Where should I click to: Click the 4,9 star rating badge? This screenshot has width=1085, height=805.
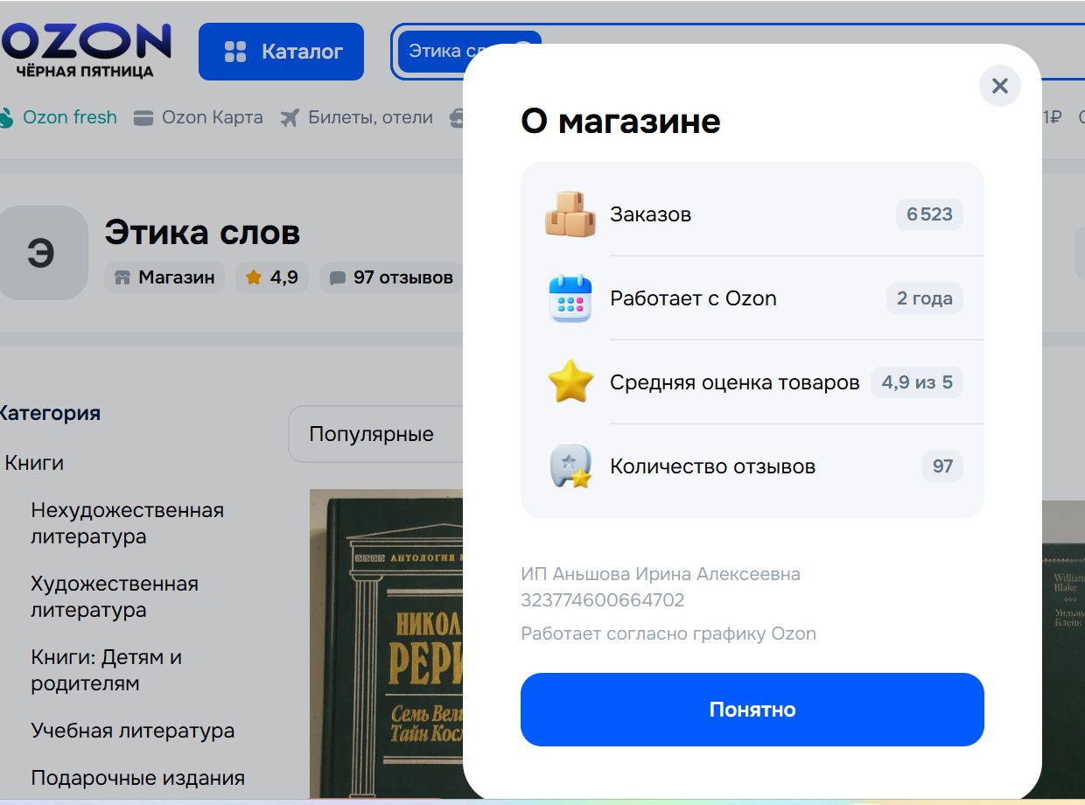[272, 277]
